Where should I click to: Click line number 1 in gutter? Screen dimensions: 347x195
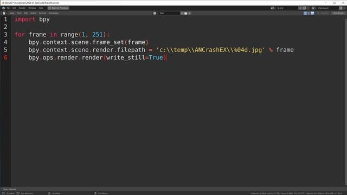[x=5, y=19]
